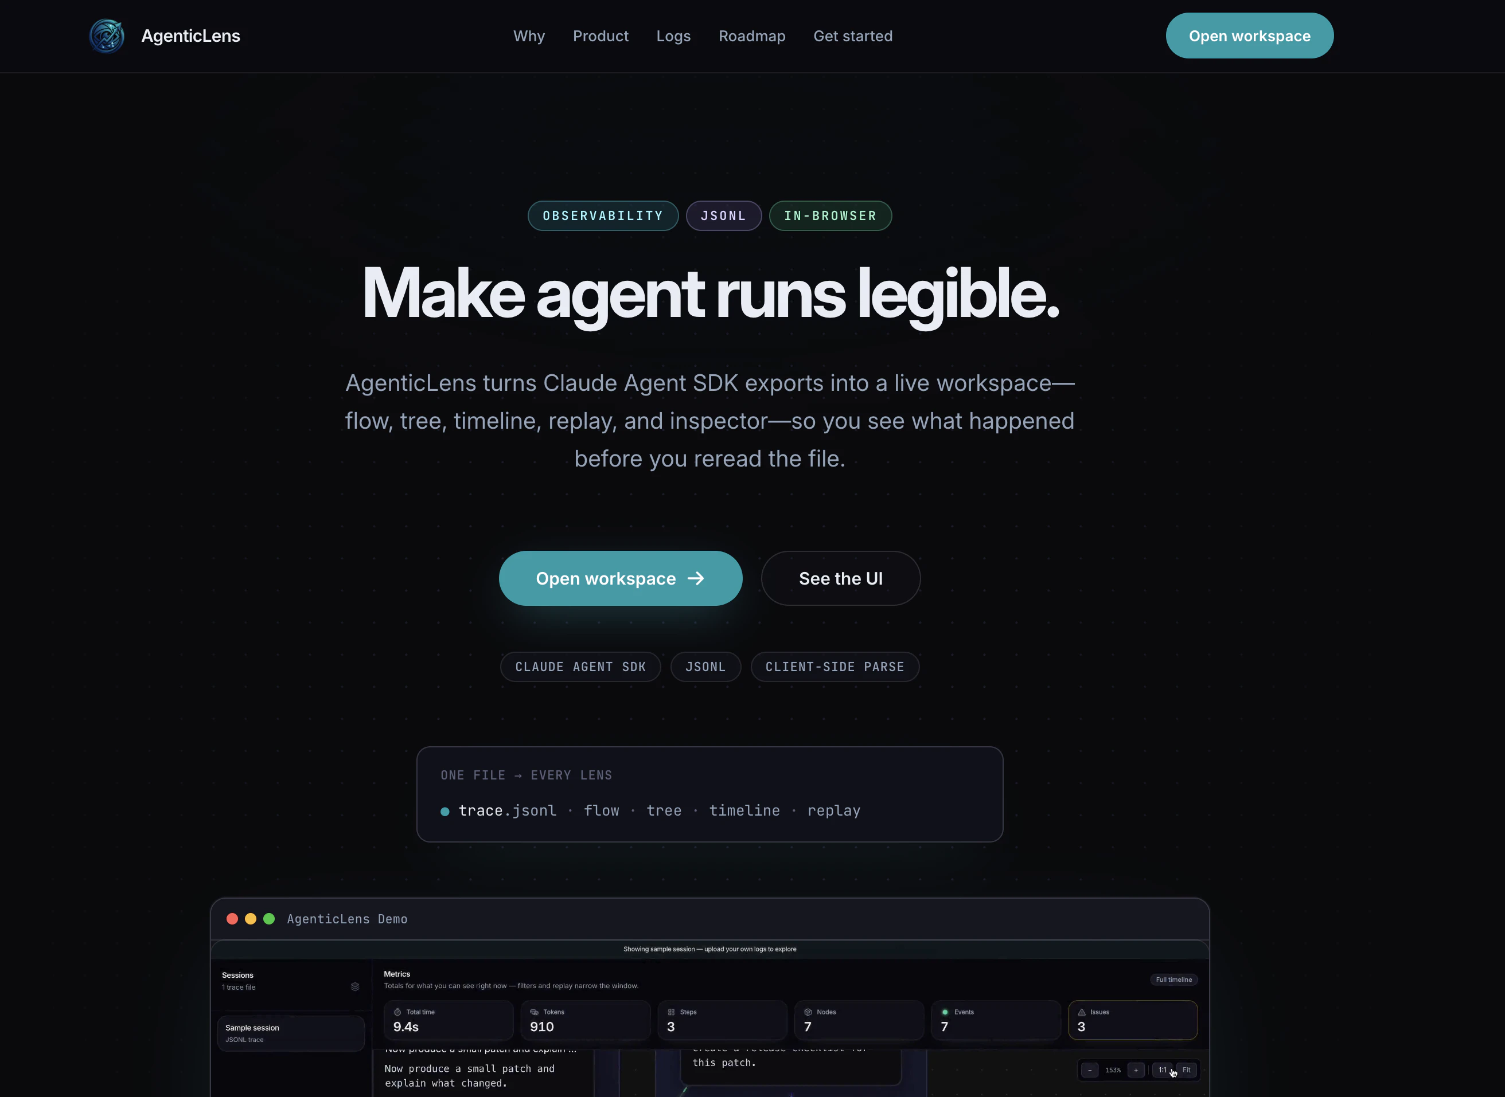Toggle 1:1 zoom ratio in the demo
The height and width of the screenshot is (1097, 1505).
(x=1163, y=1069)
